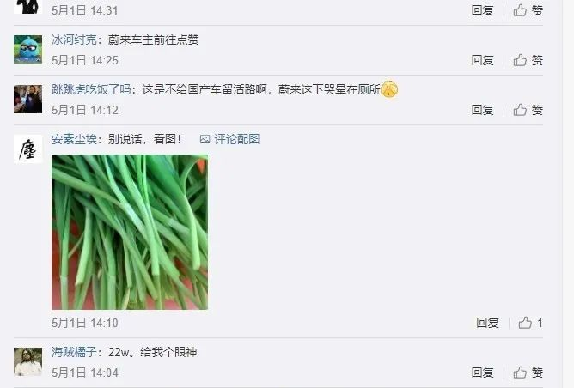The image size is (574, 388).
Task: Reply to 跳跳虎吃饭了吗's comment
Action: point(482,110)
